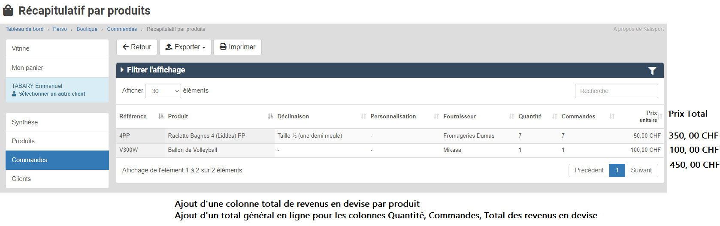Screen dimensions: 720x226
Task: Go to the Suivant page
Action: tap(641, 170)
